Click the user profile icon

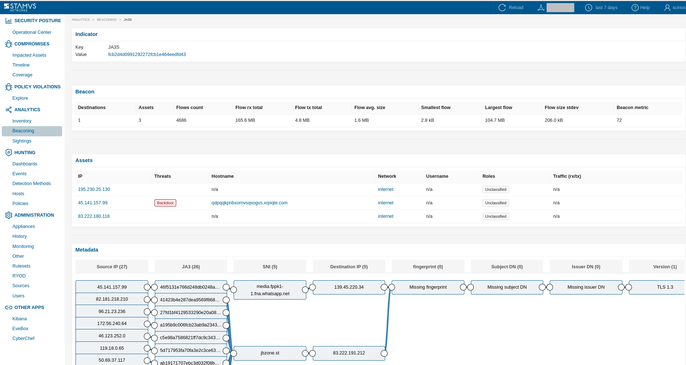tap(667, 8)
